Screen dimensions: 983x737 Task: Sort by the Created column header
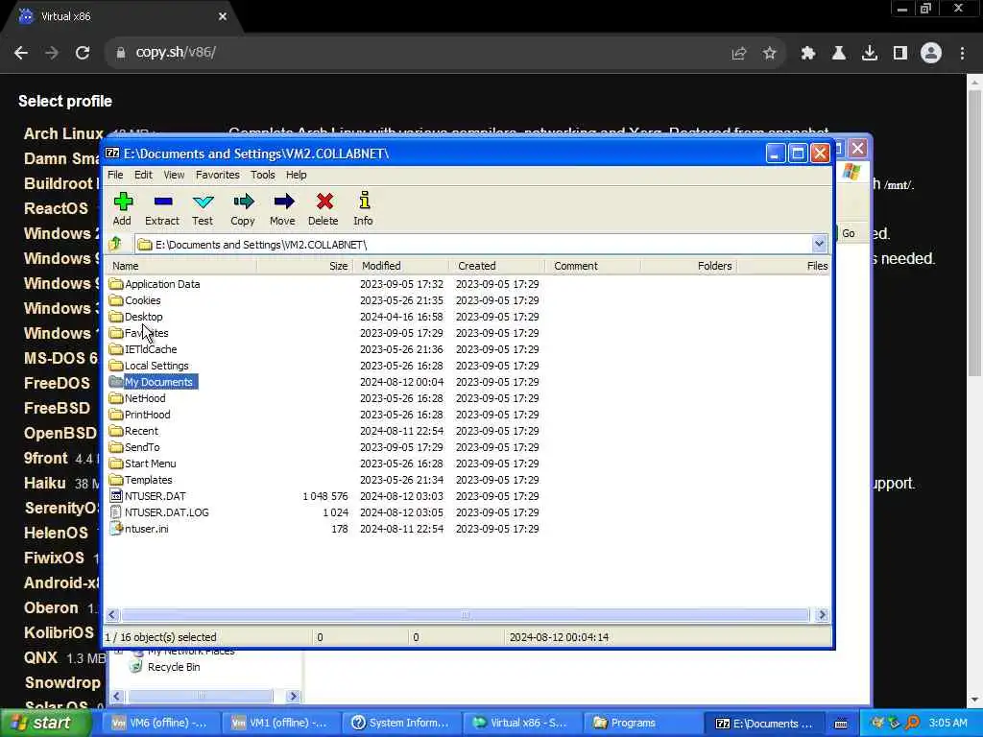point(497,266)
